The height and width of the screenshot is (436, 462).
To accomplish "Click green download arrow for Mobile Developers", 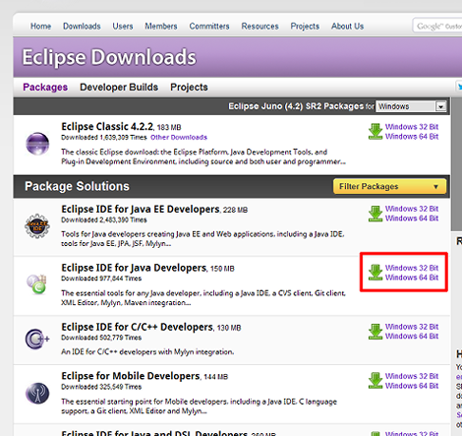I will (375, 381).
